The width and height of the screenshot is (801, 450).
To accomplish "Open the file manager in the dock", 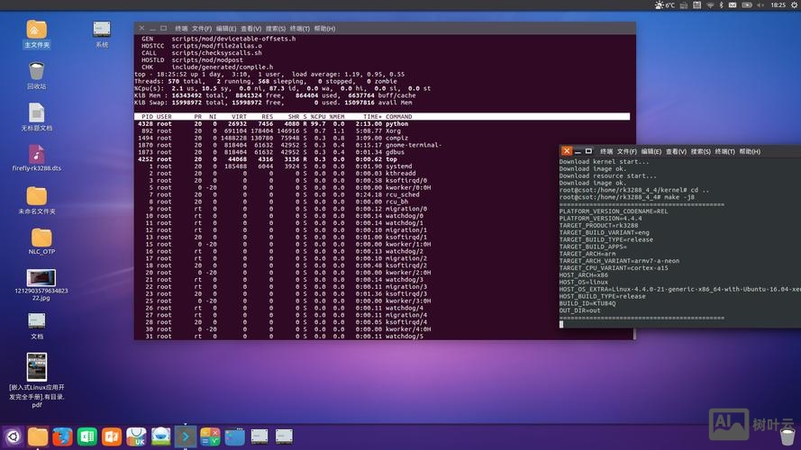I will [38, 437].
